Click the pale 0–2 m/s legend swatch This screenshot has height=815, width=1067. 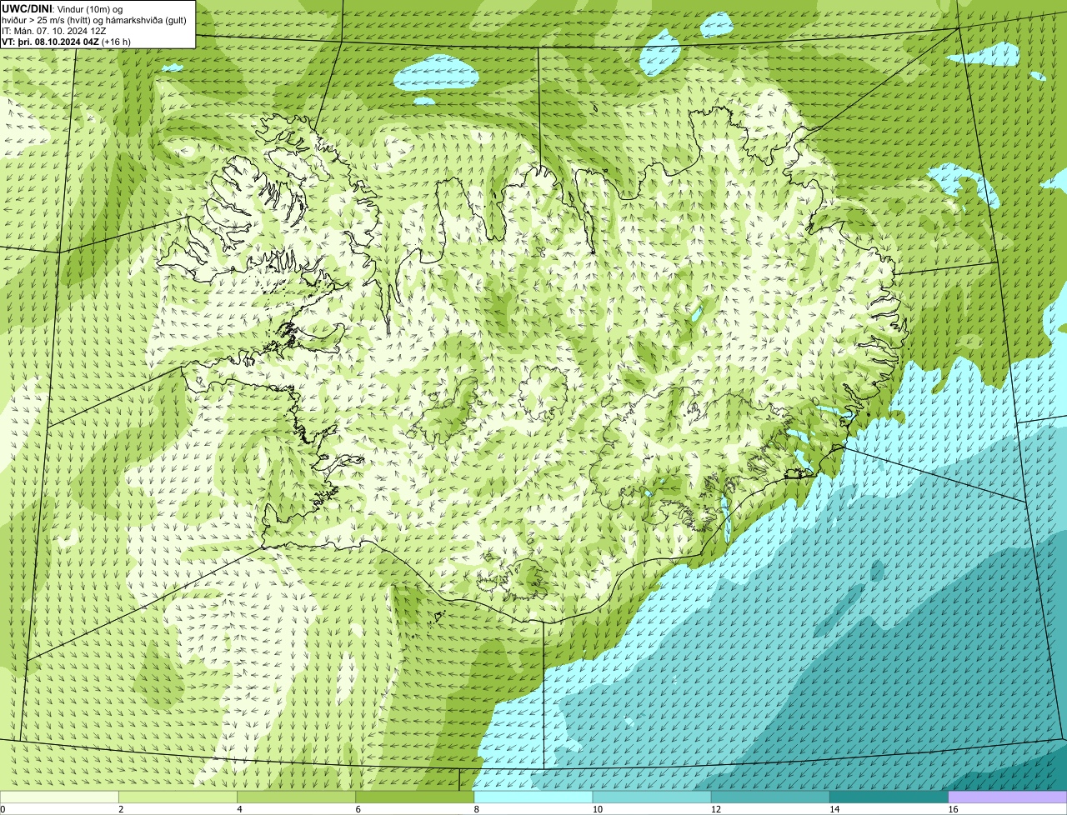tap(59, 797)
